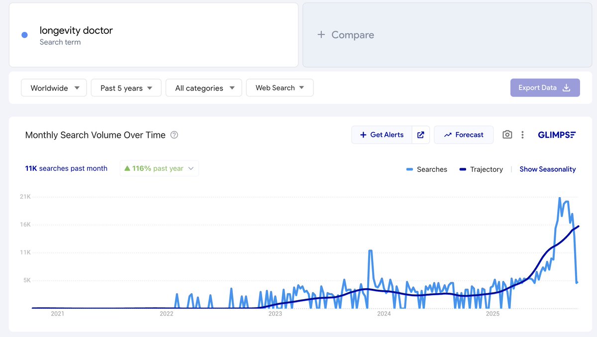
Task: Click the 21K y-axis label
Action: pyautogui.click(x=25, y=197)
